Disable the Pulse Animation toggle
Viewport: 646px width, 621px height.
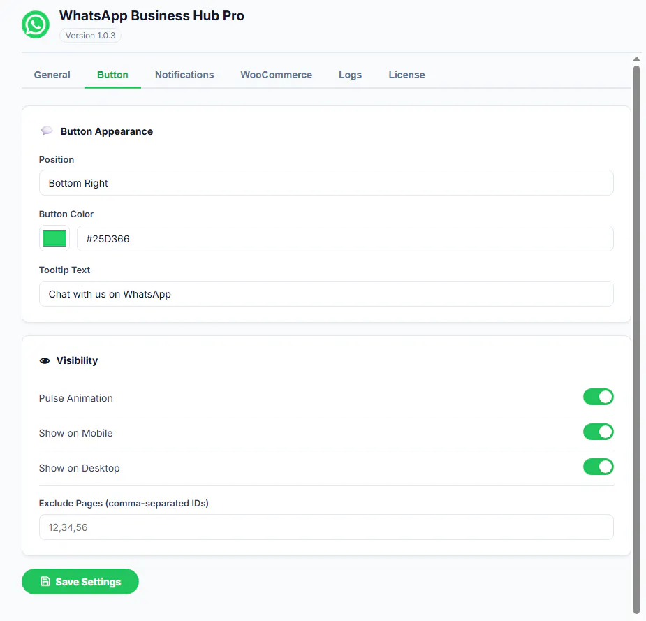pyautogui.click(x=599, y=397)
